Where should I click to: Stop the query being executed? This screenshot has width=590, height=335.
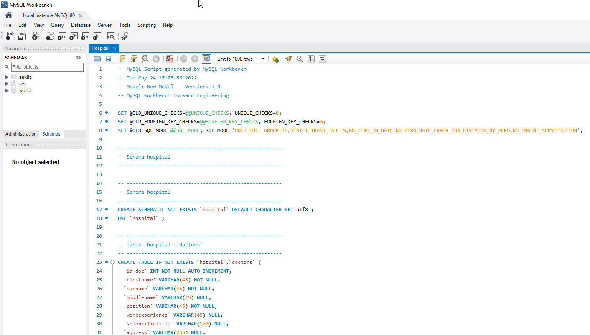coord(156,59)
